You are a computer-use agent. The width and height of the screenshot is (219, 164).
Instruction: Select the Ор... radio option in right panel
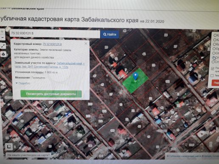pyautogui.click(x=214, y=49)
